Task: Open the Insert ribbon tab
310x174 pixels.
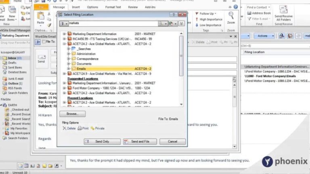Action: click(x=76, y=7)
